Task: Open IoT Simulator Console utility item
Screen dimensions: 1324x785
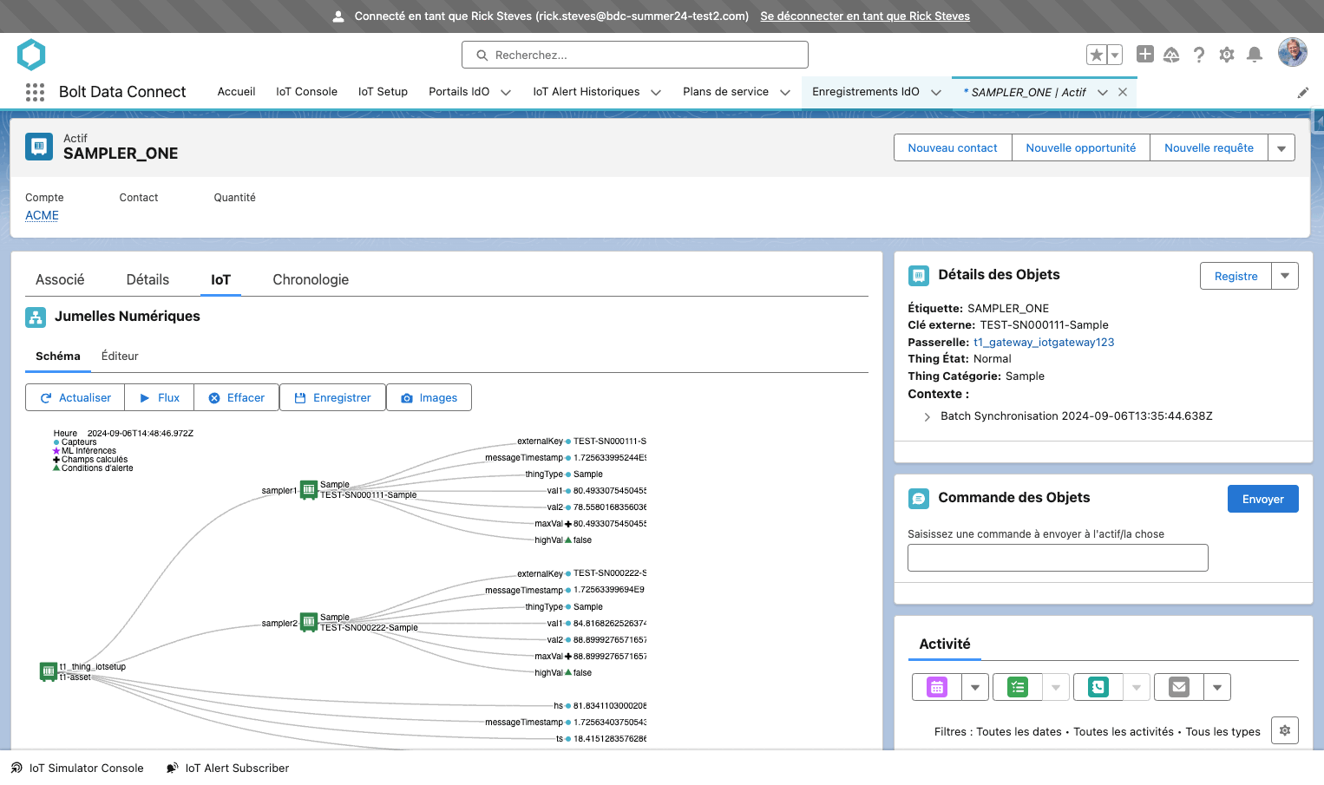Action: point(76,768)
